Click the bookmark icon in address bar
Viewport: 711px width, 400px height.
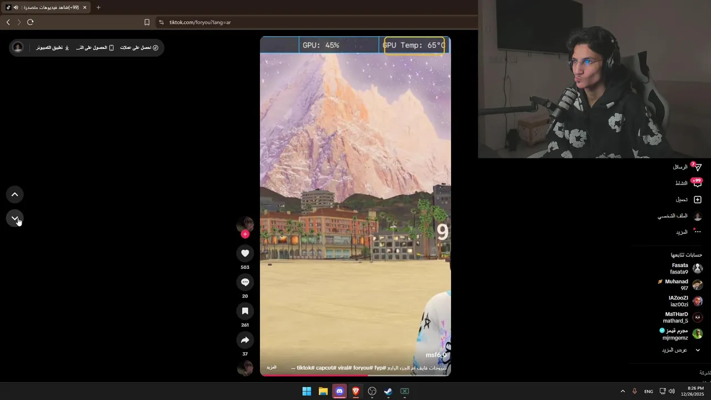tap(147, 22)
